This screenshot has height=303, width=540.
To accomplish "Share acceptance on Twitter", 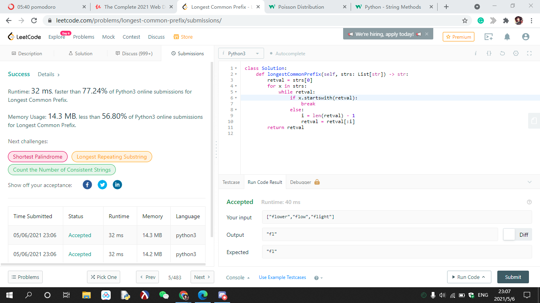I will click(x=102, y=185).
